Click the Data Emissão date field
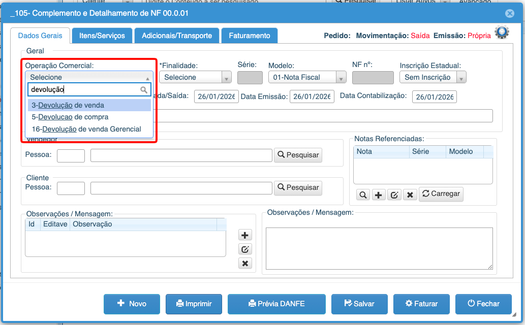 click(x=312, y=96)
